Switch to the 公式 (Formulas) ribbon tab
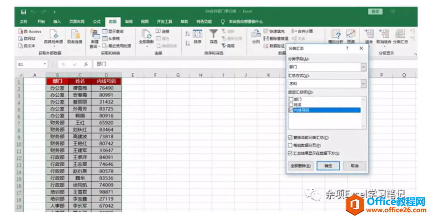Viewport: 430px width, 219px height. [97, 22]
